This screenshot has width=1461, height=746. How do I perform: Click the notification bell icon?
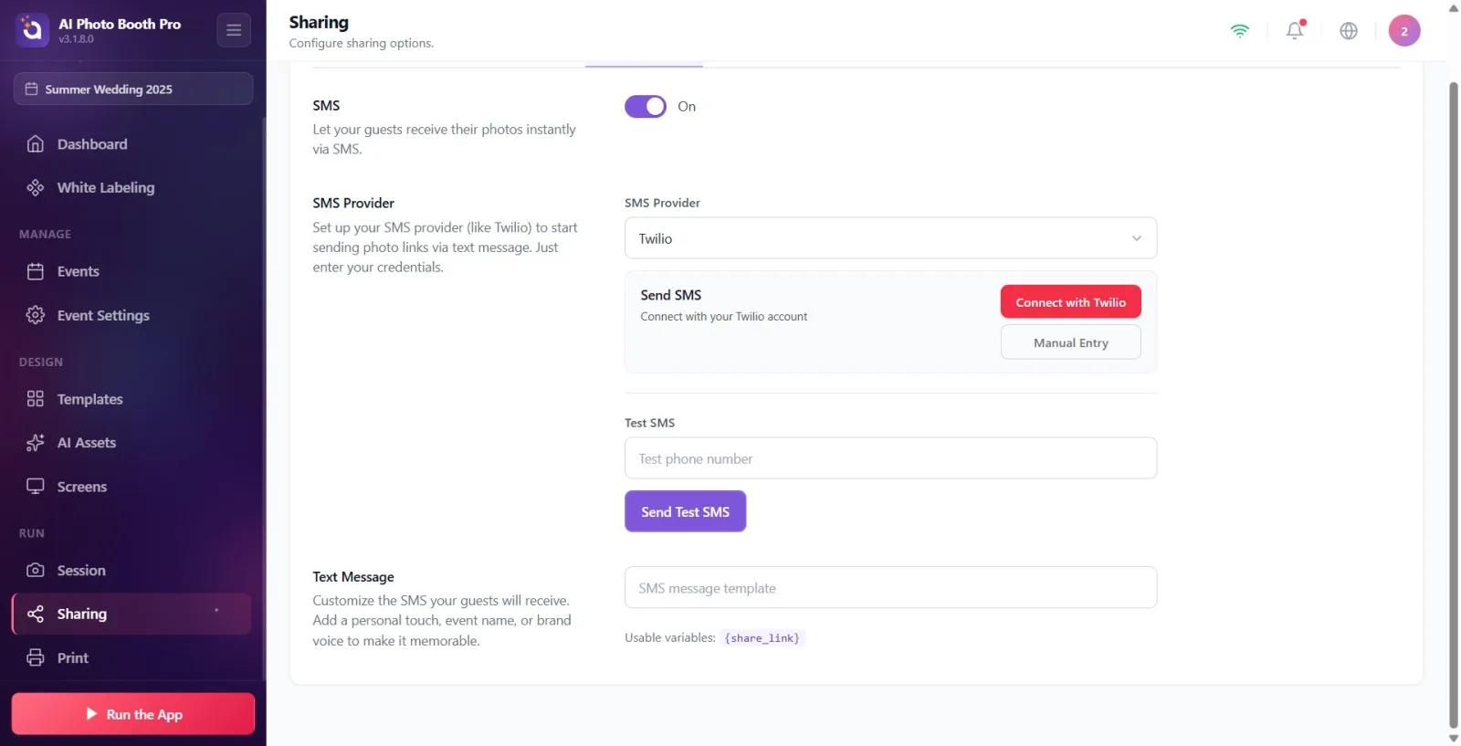(x=1295, y=30)
